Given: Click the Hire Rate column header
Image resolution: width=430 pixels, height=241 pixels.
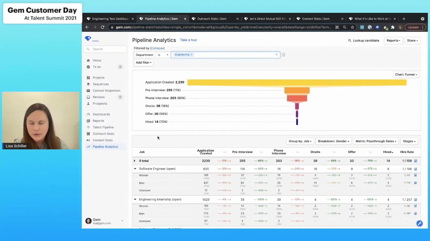Looking at the screenshot, I should point(407,152).
